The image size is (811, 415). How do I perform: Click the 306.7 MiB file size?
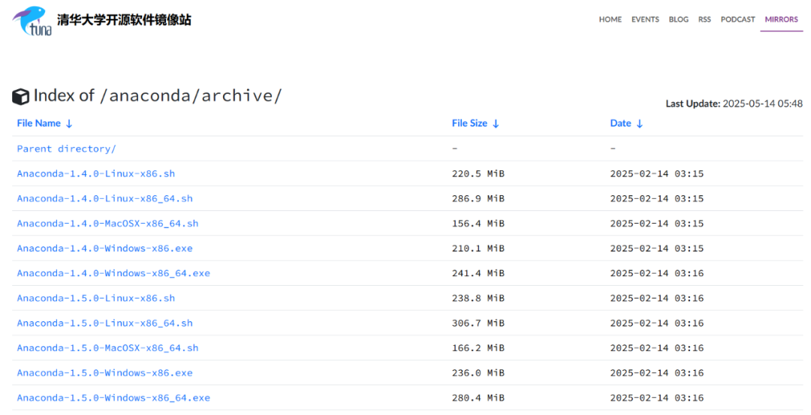tap(478, 323)
